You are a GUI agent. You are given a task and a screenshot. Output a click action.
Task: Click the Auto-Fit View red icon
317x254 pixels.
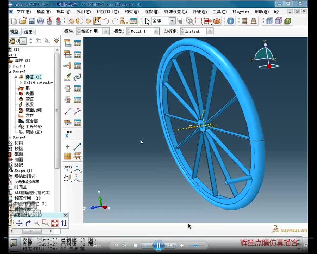pos(55,223)
